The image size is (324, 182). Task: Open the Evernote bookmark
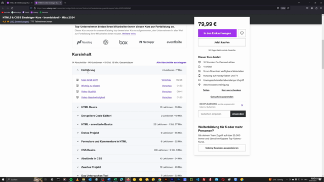pyautogui.click(x=44, y=13)
